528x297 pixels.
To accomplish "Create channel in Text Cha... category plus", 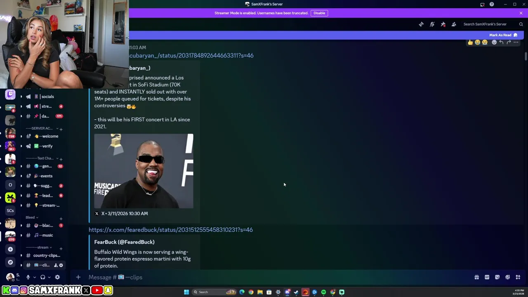I will tap(61, 159).
